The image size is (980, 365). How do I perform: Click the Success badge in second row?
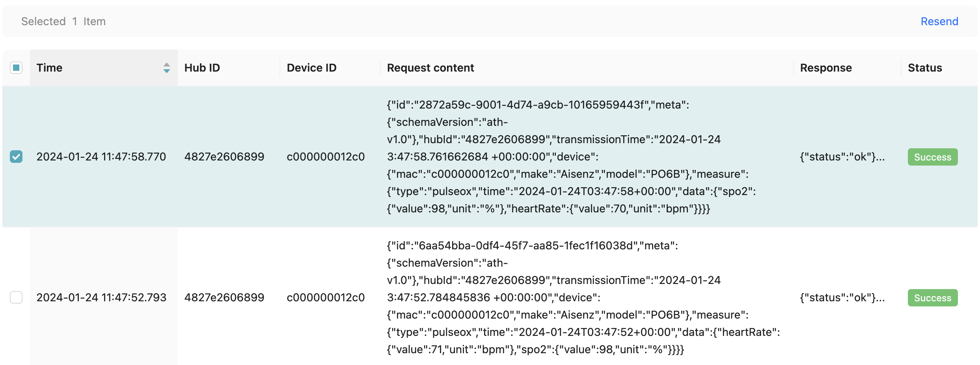(933, 298)
